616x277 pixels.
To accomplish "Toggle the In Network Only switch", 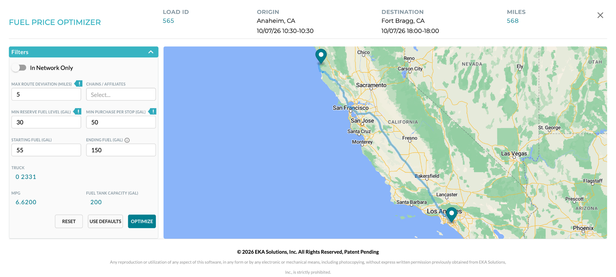I will (19, 68).
